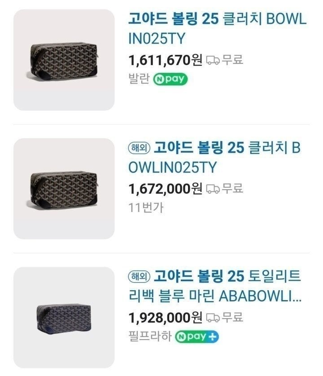Click the 1,611,670원 listing title
The width and height of the screenshot is (323, 376).
point(217,29)
